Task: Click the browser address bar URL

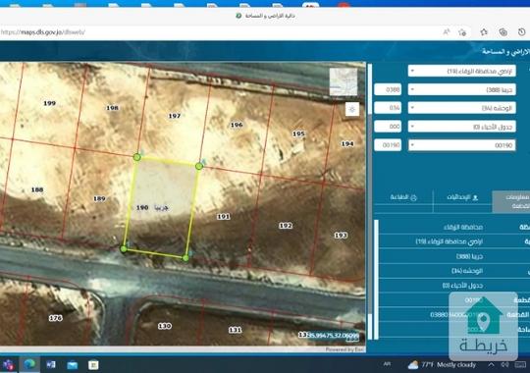Action: [43, 32]
